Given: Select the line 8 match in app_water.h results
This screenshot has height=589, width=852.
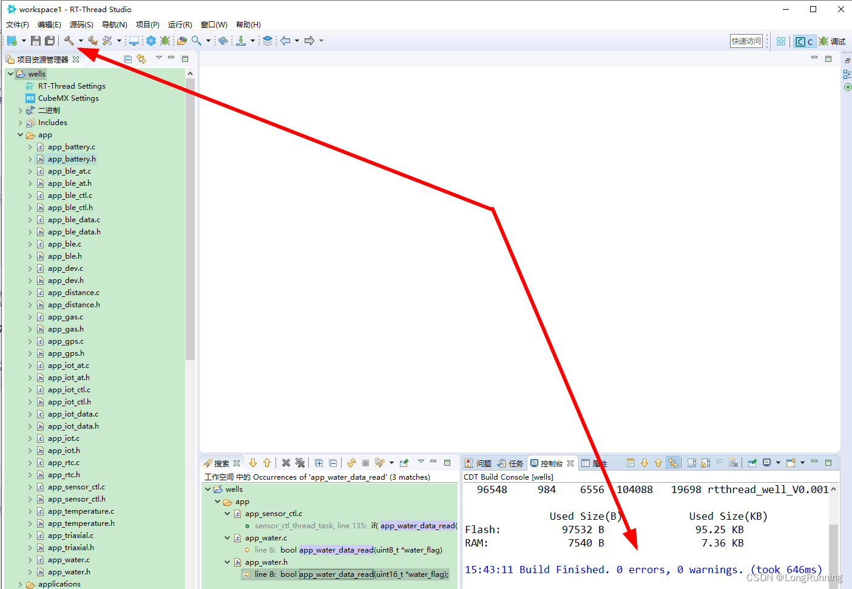Looking at the screenshot, I should 345,574.
